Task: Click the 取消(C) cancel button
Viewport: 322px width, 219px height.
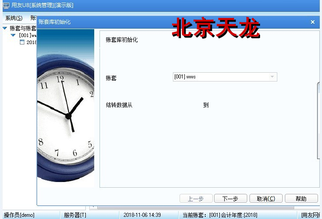Action: click(266, 198)
